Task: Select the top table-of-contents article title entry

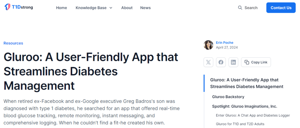Action: coord(247,83)
